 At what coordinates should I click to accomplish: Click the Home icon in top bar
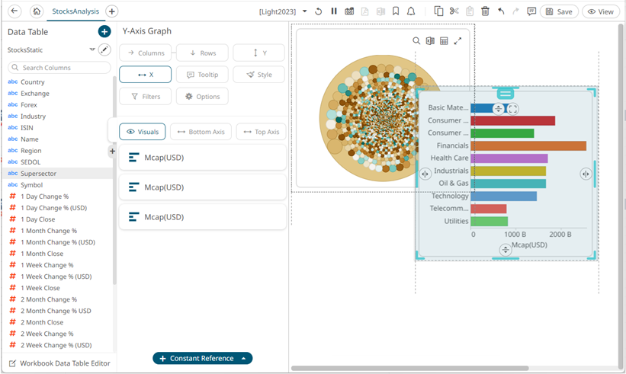coord(37,11)
